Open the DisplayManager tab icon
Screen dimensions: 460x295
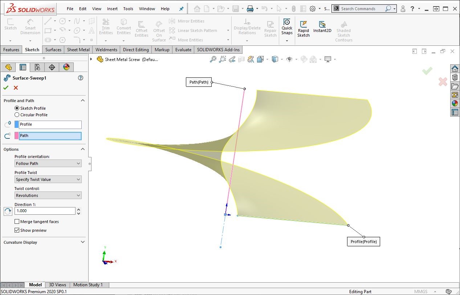point(66,67)
